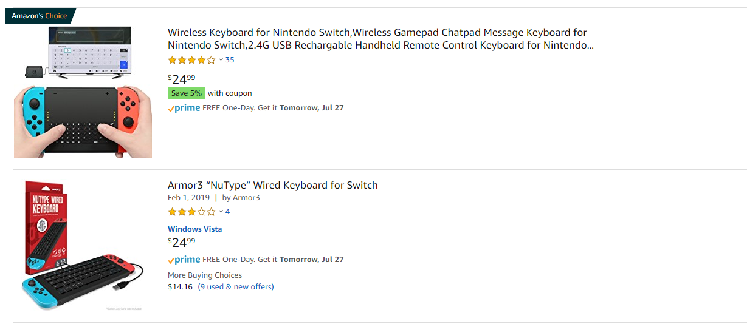Image resolution: width=747 pixels, height=327 pixels.
Task: Open the 4 reviews count link
Action: 228,212
